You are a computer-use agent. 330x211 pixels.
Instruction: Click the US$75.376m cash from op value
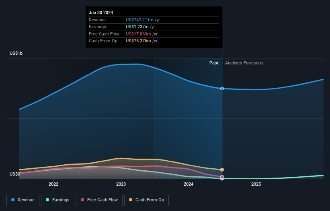click(138, 41)
